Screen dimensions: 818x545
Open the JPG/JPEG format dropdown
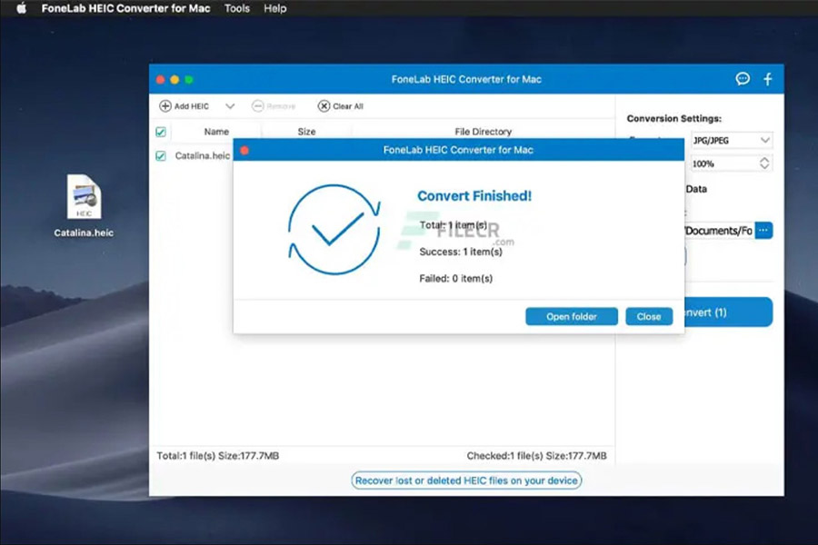click(732, 140)
